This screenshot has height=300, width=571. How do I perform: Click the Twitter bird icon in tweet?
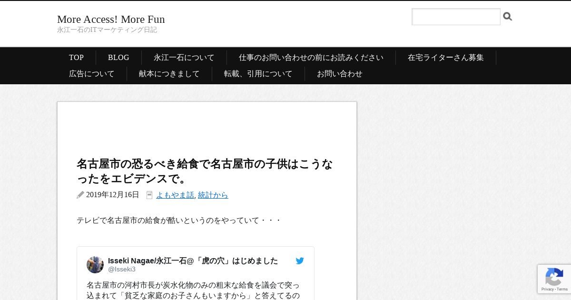[x=300, y=261]
